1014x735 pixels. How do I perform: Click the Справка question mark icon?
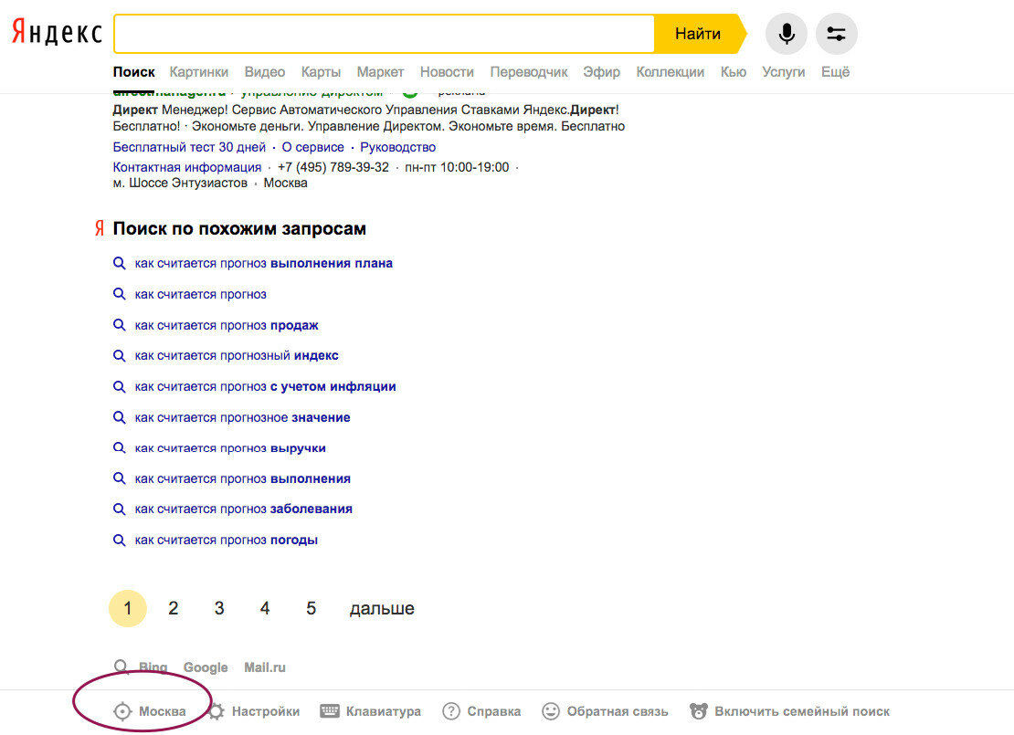[x=451, y=711]
